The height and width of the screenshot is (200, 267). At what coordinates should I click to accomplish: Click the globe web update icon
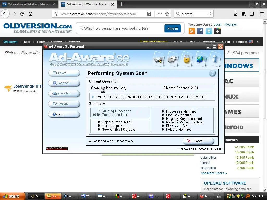tap(201, 59)
